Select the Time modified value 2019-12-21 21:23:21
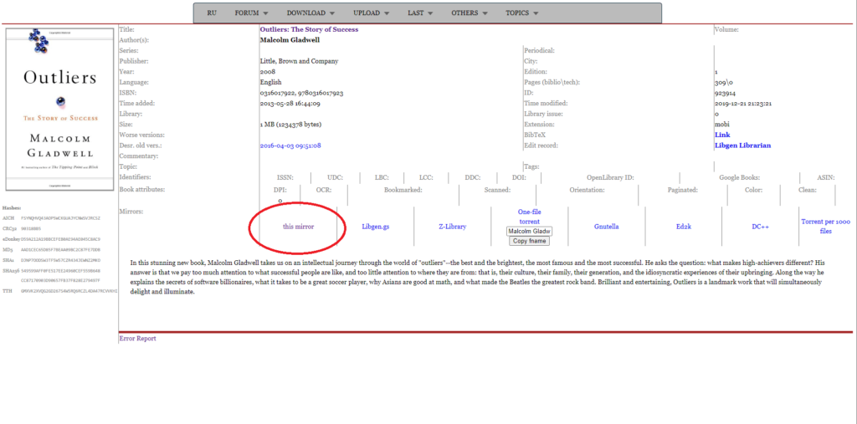The width and height of the screenshot is (857, 424). pyautogui.click(x=744, y=103)
